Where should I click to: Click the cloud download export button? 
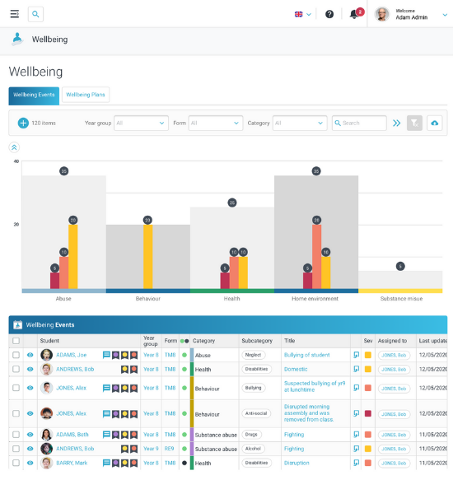[435, 123]
